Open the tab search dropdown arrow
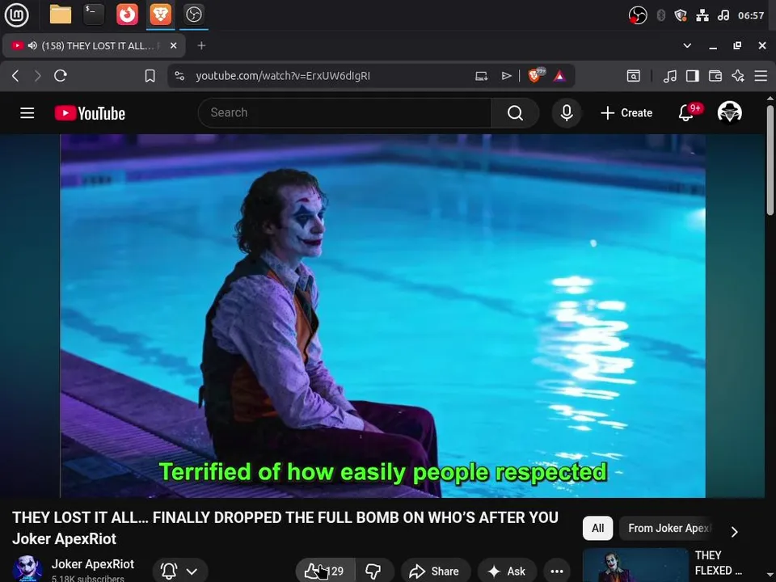The image size is (776, 582). point(687,45)
